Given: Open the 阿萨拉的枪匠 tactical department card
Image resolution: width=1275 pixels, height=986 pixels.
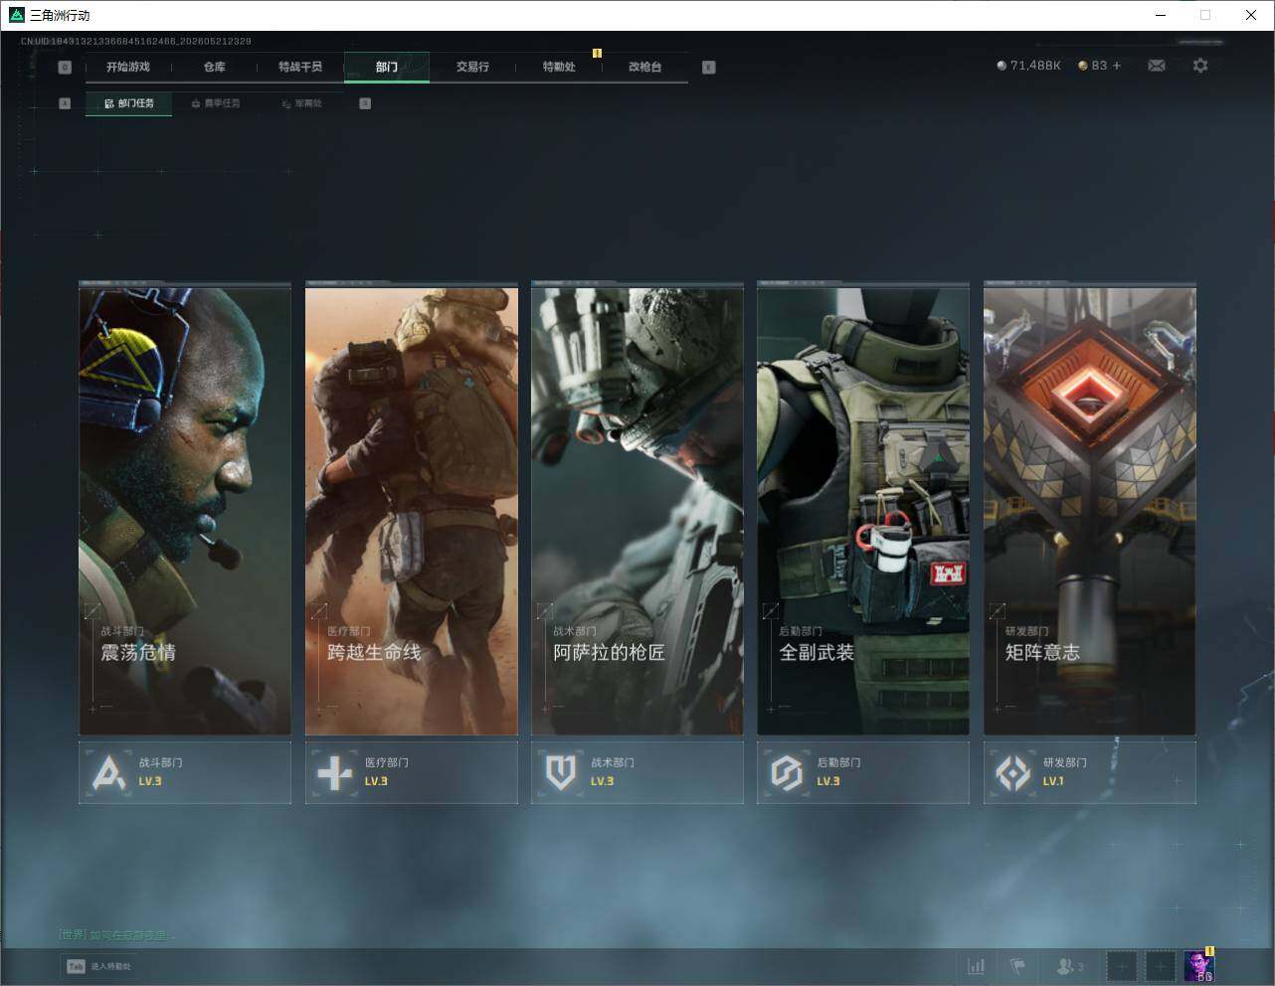Looking at the screenshot, I should point(637,511).
